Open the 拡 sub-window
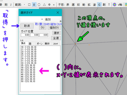127x95 pixels. click(89, 4)
